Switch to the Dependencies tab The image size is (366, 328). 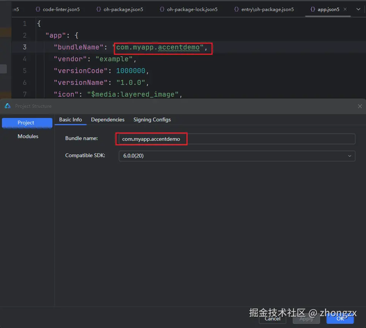[x=107, y=119]
